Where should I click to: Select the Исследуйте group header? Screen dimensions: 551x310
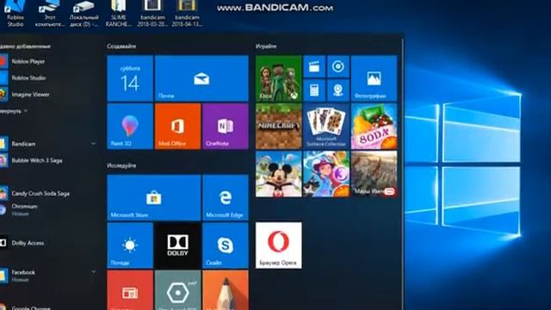pyautogui.click(x=121, y=165)
